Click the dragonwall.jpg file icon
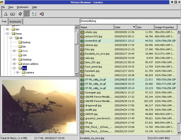 click(x=83, y=106)
